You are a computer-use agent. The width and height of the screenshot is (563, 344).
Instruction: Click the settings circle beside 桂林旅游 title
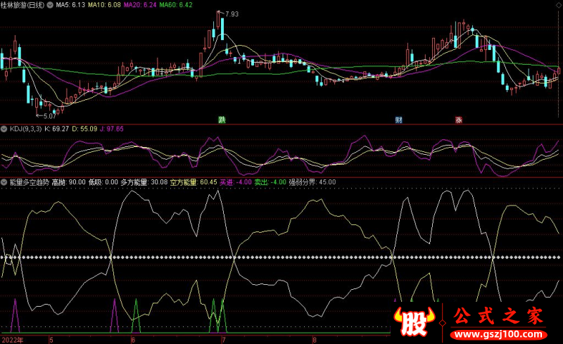(49, 4)
